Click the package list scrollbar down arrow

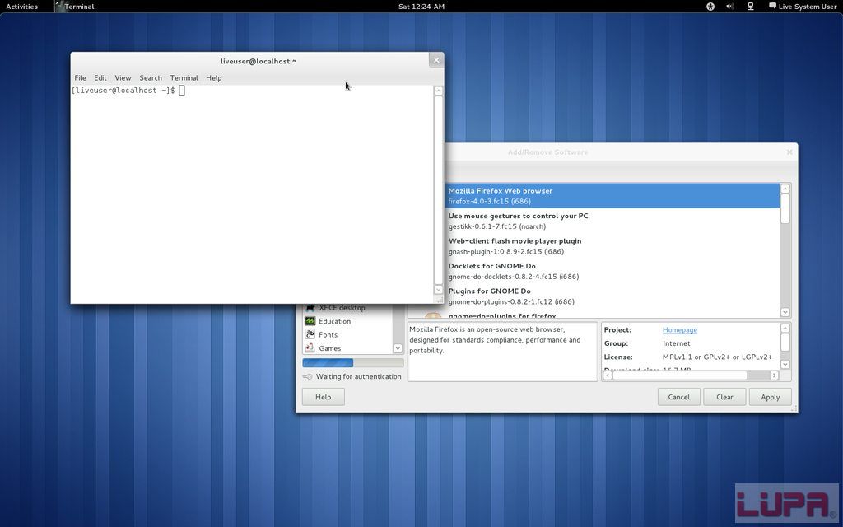pyautogui.click(x=785, y=312)
